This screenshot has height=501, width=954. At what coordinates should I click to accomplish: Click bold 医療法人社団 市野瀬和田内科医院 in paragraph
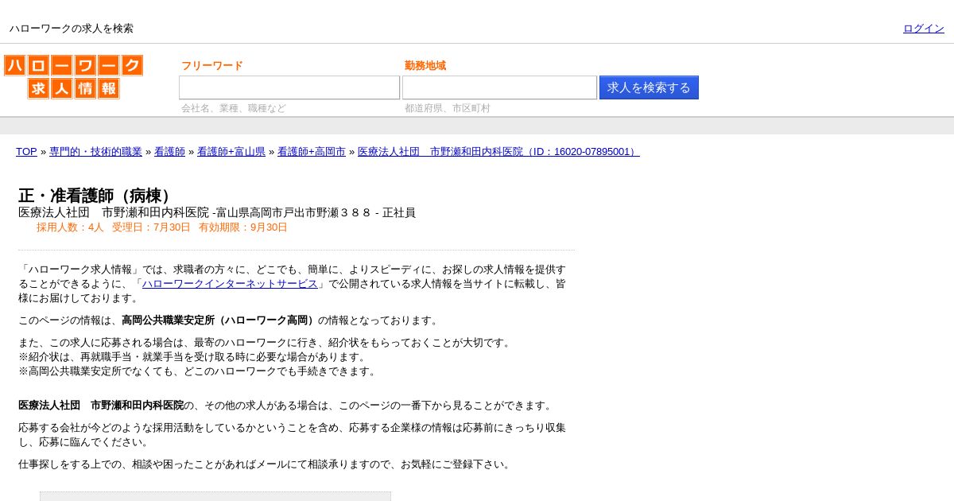pos(101,406)
